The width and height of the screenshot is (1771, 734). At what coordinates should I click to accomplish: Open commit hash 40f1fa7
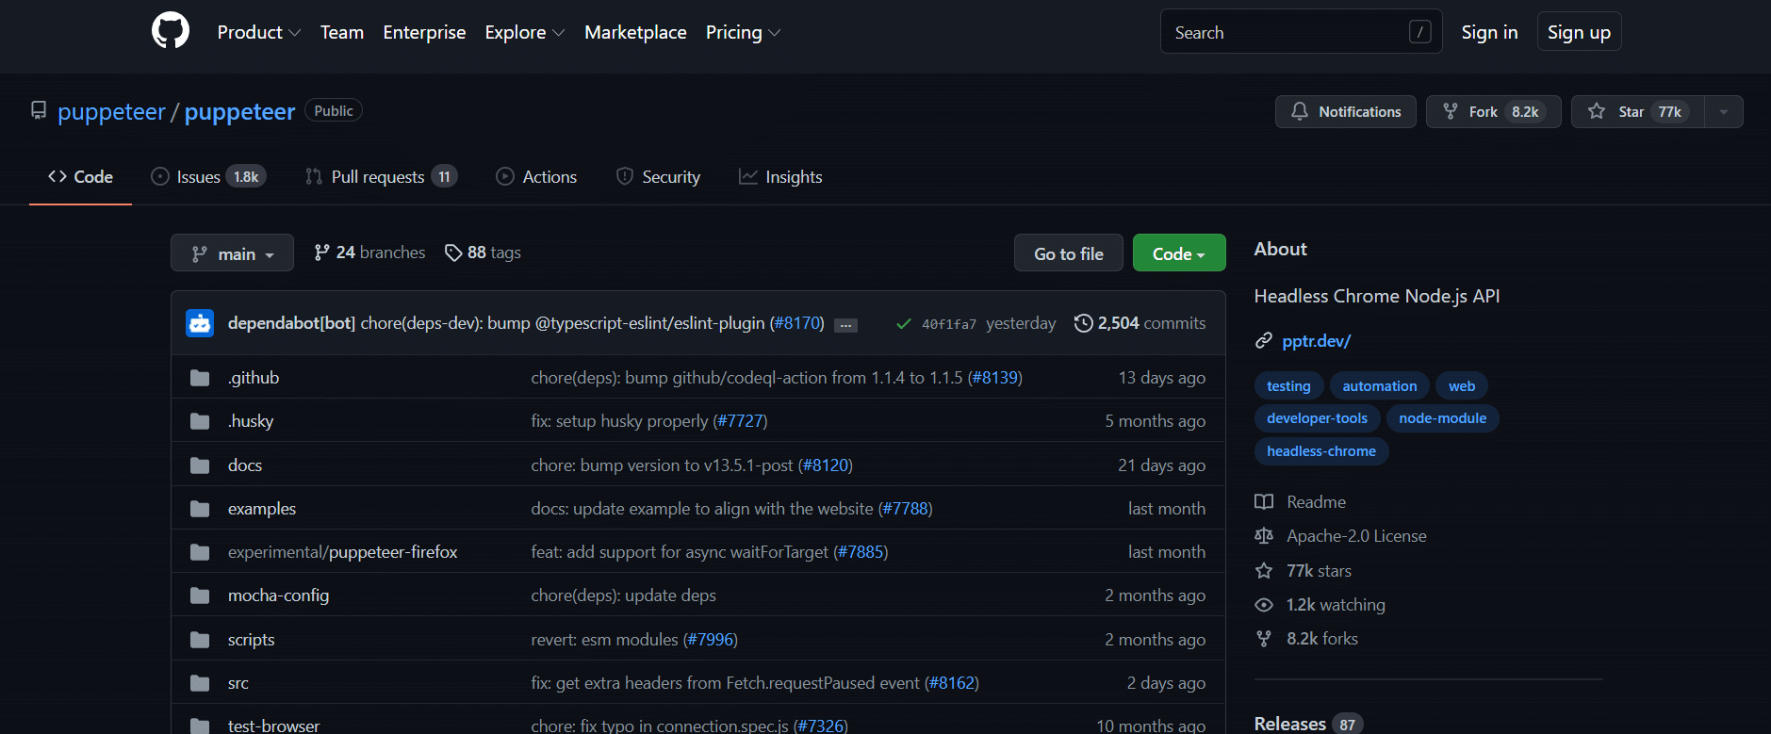coord(949,324)
